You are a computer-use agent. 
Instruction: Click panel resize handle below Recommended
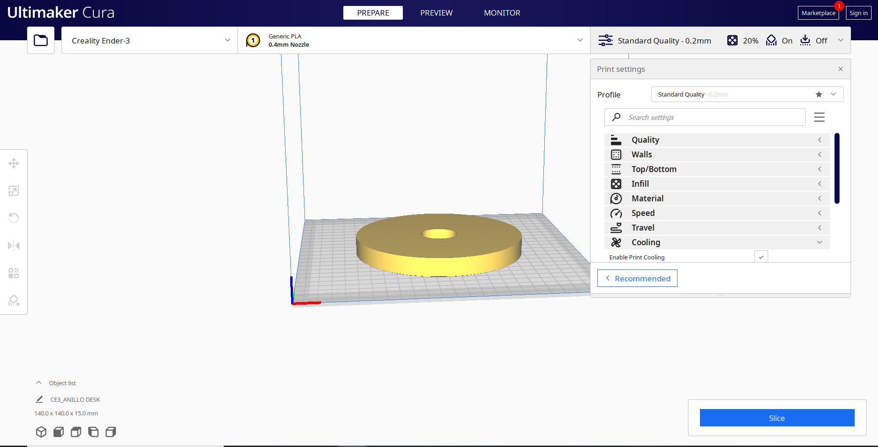tap(720, 296)
